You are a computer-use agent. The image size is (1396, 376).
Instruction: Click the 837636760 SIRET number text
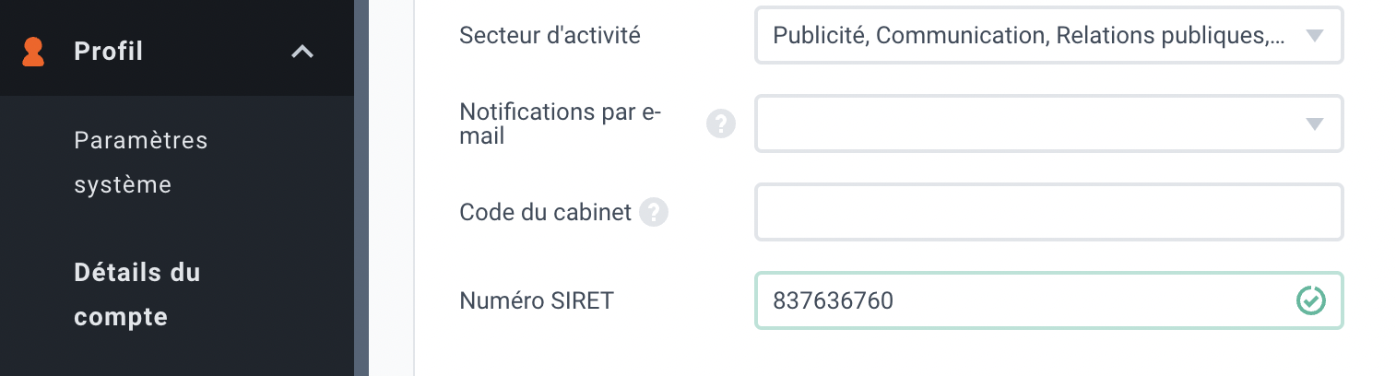[833, 300]
